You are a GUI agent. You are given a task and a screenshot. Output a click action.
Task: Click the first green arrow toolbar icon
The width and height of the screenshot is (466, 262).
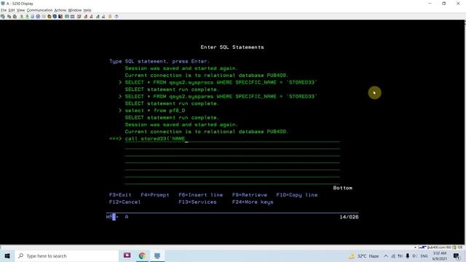click(x=21, y=17)
